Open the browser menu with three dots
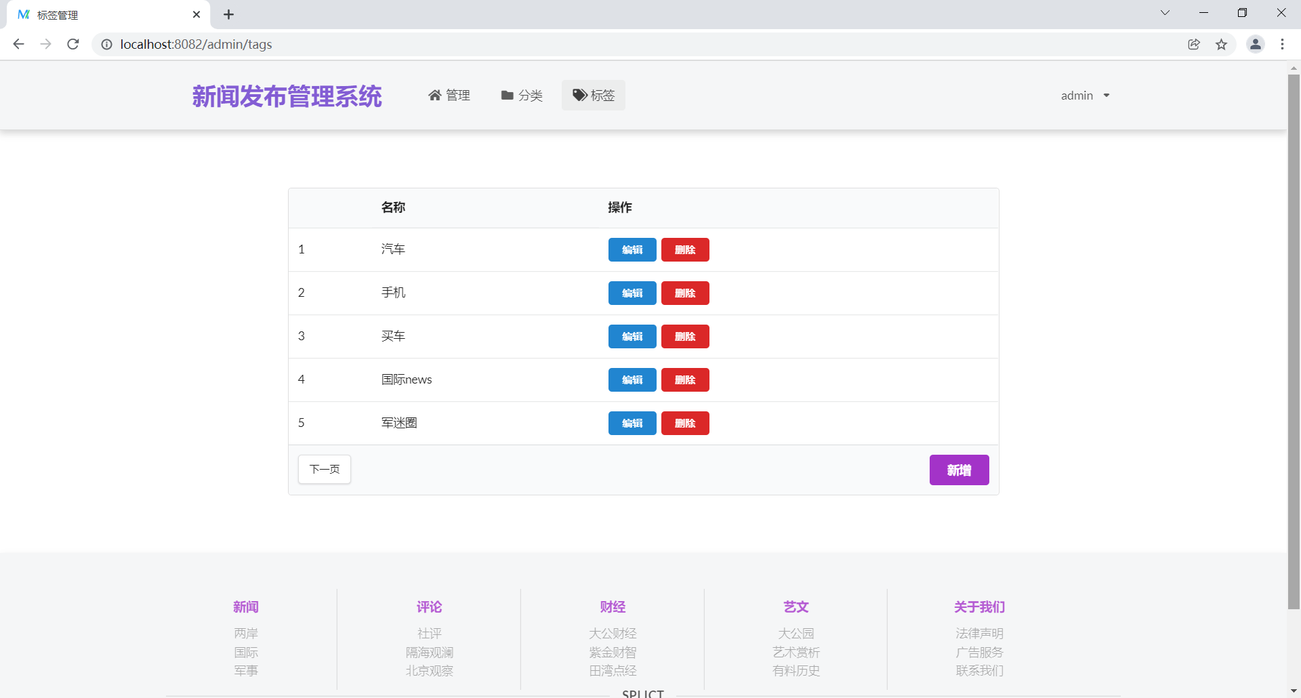 coord(1283,44)
